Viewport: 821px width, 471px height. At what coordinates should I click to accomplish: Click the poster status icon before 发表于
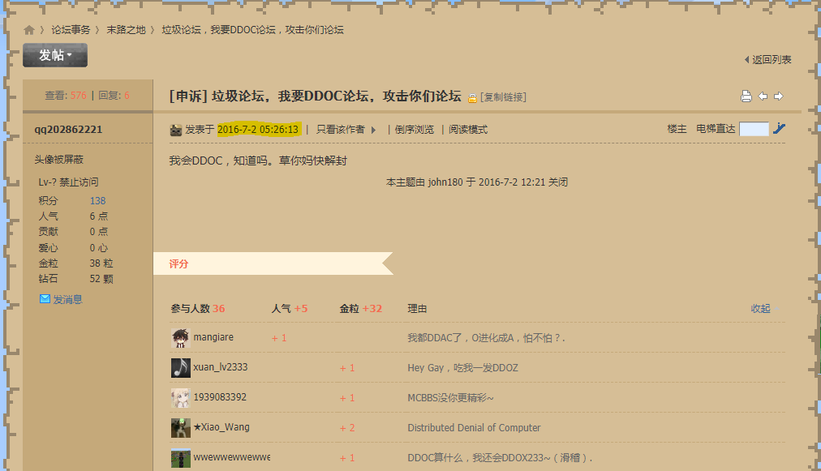(x=176, y=130)
